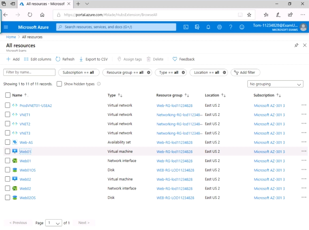The width and height of the screenshot is (309, 230).
Task: Show the browser tab list chevron
Action: [87, 4]
